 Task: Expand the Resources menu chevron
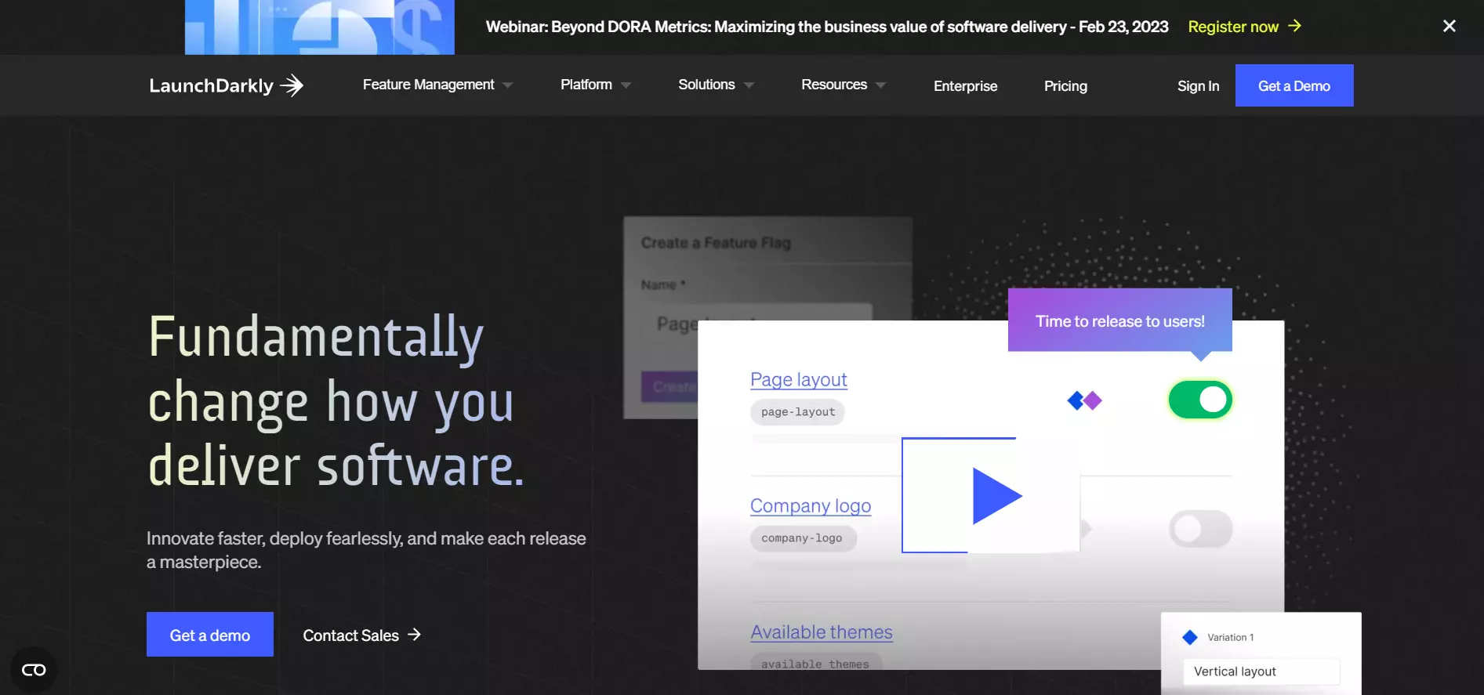(x=880, y=85)
